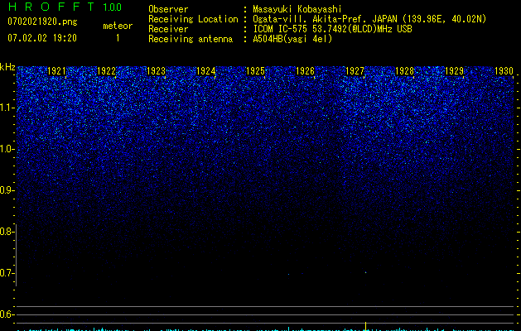Click time marker 1925

(255, 71)
